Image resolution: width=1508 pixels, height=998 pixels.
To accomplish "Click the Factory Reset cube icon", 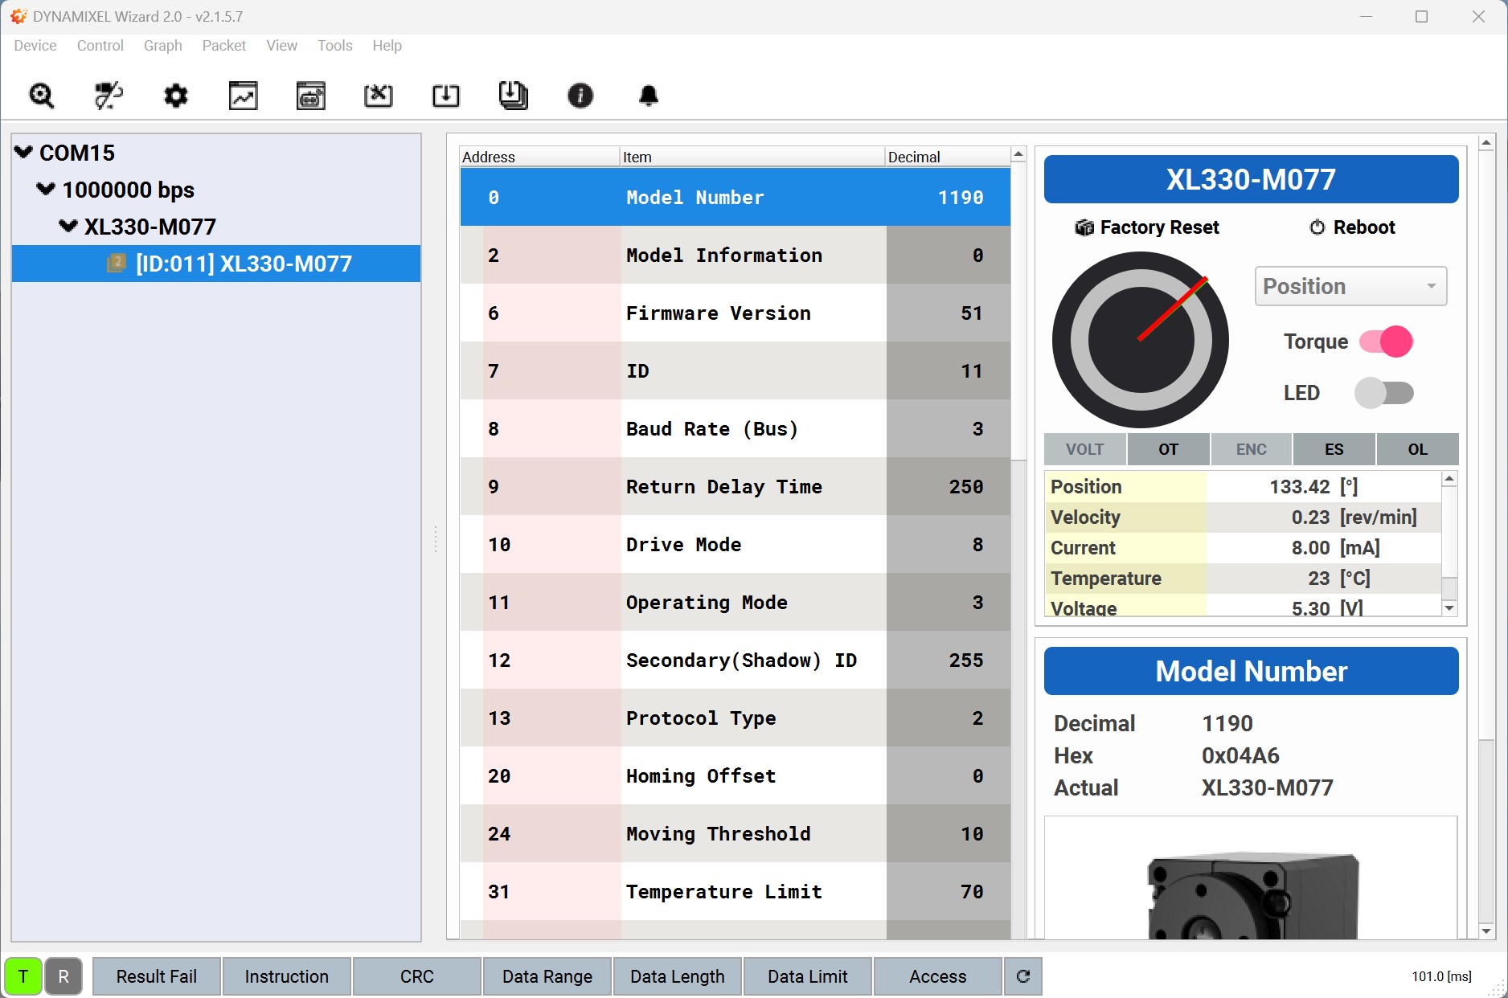I will (1084, 228).
